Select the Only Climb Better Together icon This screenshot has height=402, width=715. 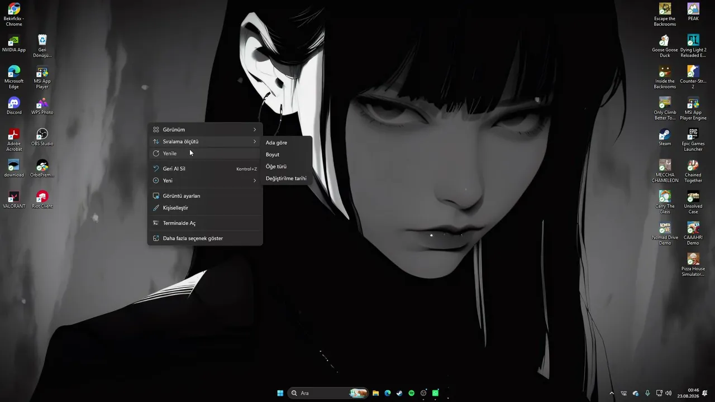pyautogui.click(x=665, y=108)
